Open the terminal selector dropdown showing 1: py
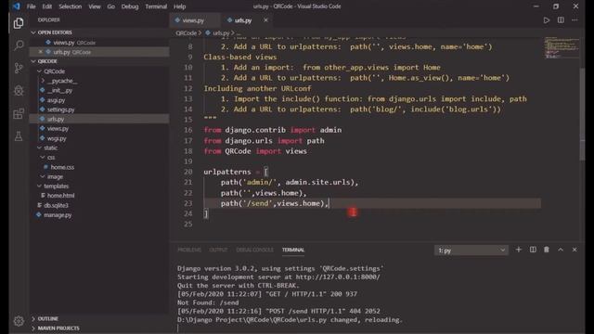 tap(471, 250)
